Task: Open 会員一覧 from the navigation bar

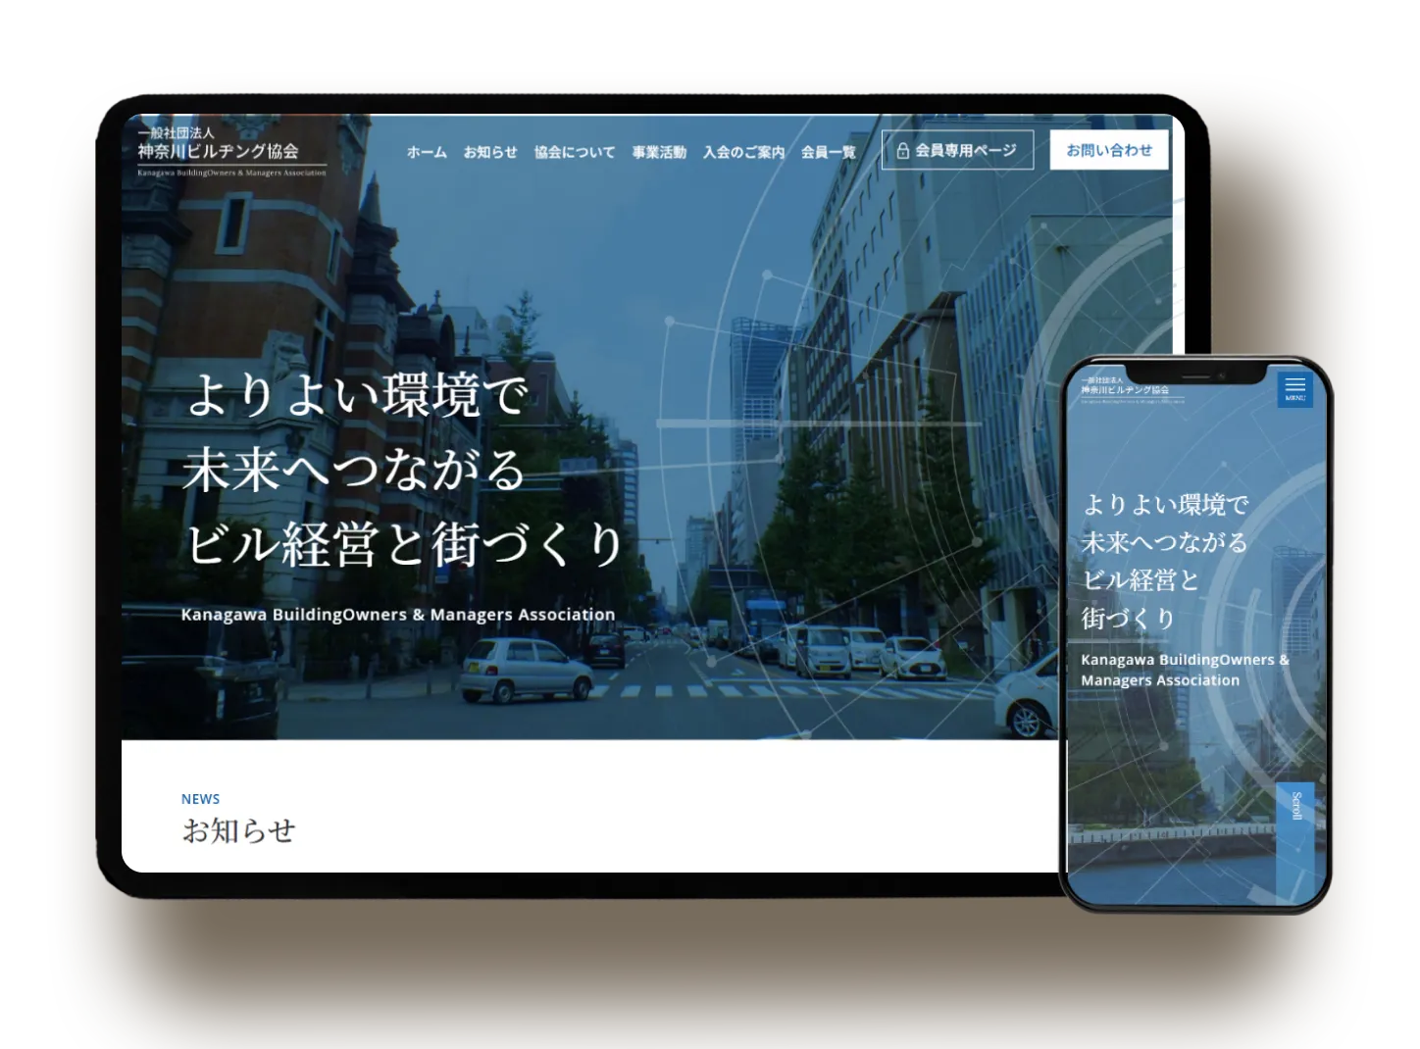Action: pyautogui.click(x=827, y=152)
